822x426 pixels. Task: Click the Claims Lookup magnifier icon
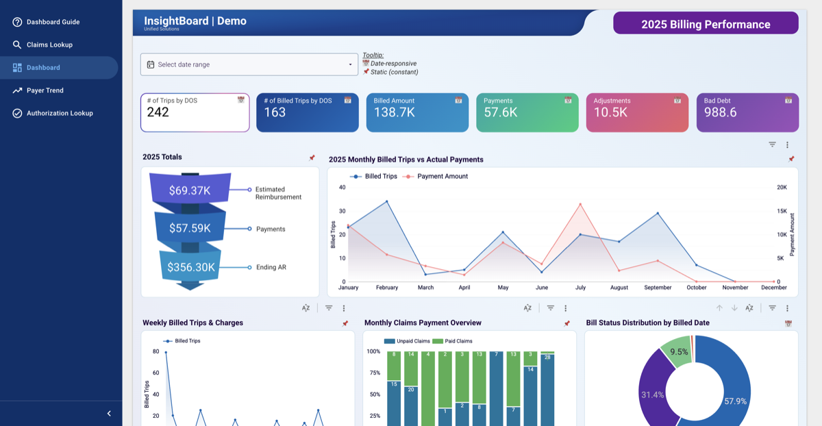pos(17,45)
